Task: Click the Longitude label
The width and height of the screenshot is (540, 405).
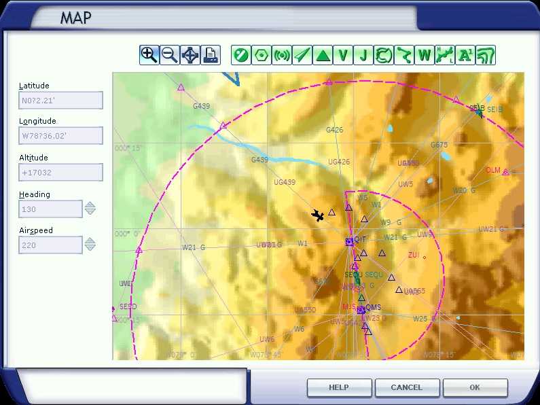Action: pyautogui.click(x=37, y=121)
